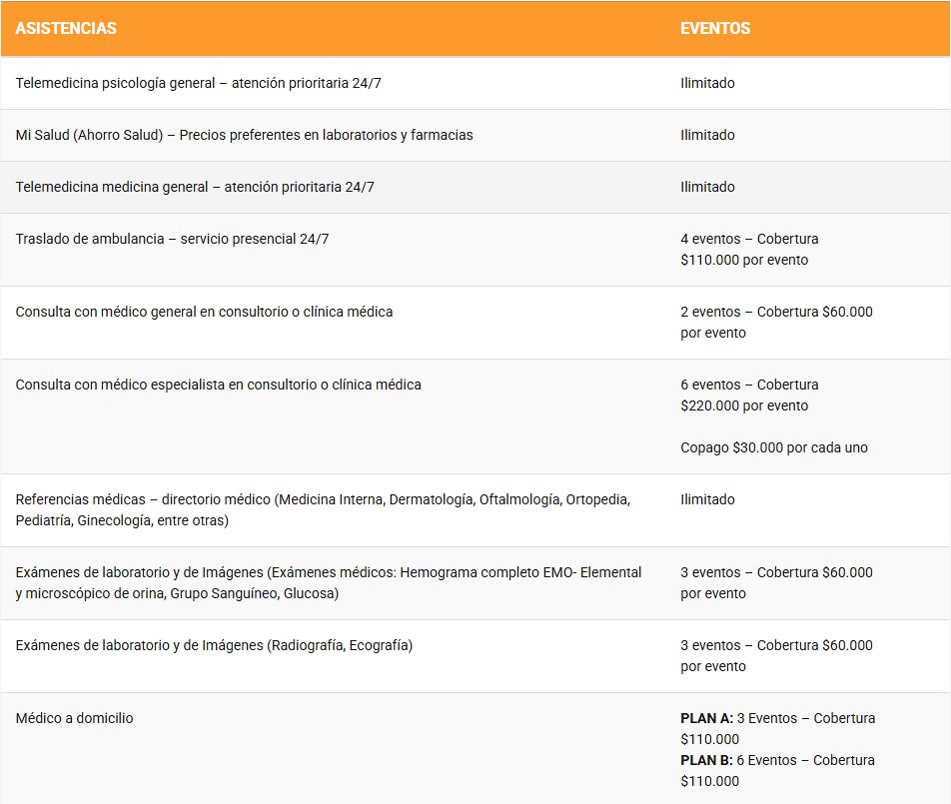The width and height of the screenshot is (951, 804).
Task: Click the ASISTENCIAS column header
Action: [66, 28]
